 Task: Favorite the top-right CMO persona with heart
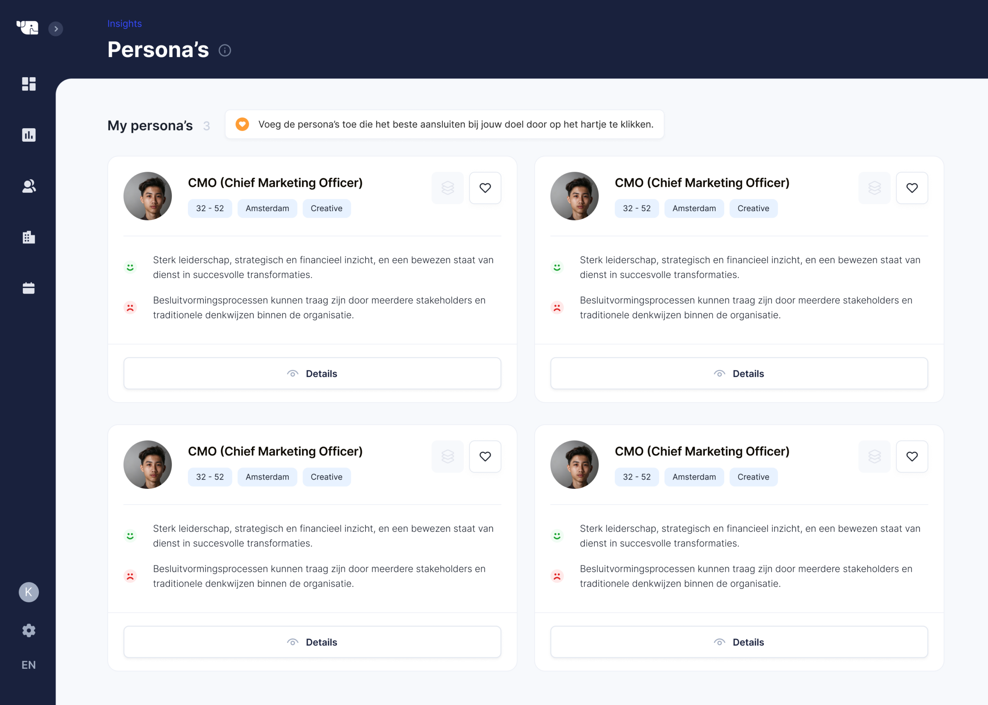pos(912,188)
